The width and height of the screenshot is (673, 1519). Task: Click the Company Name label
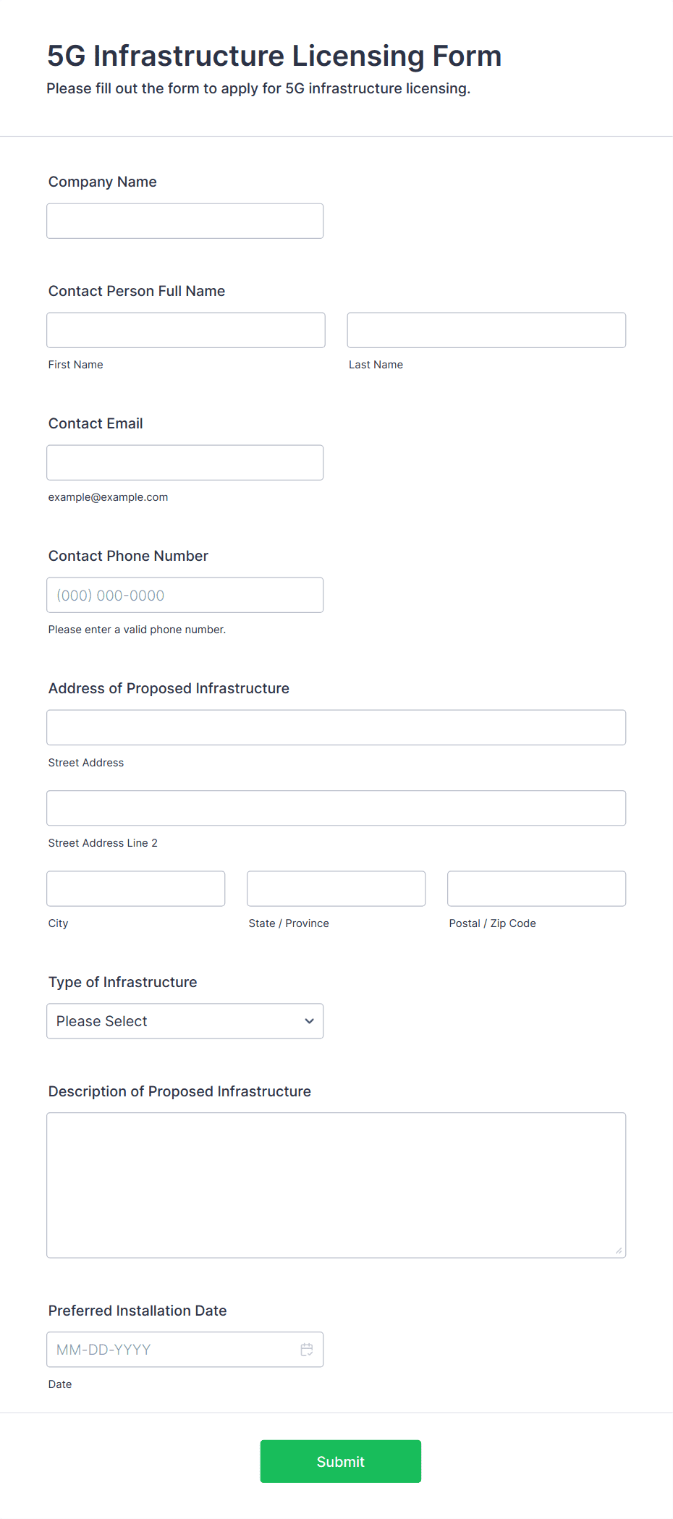(103, 182)
